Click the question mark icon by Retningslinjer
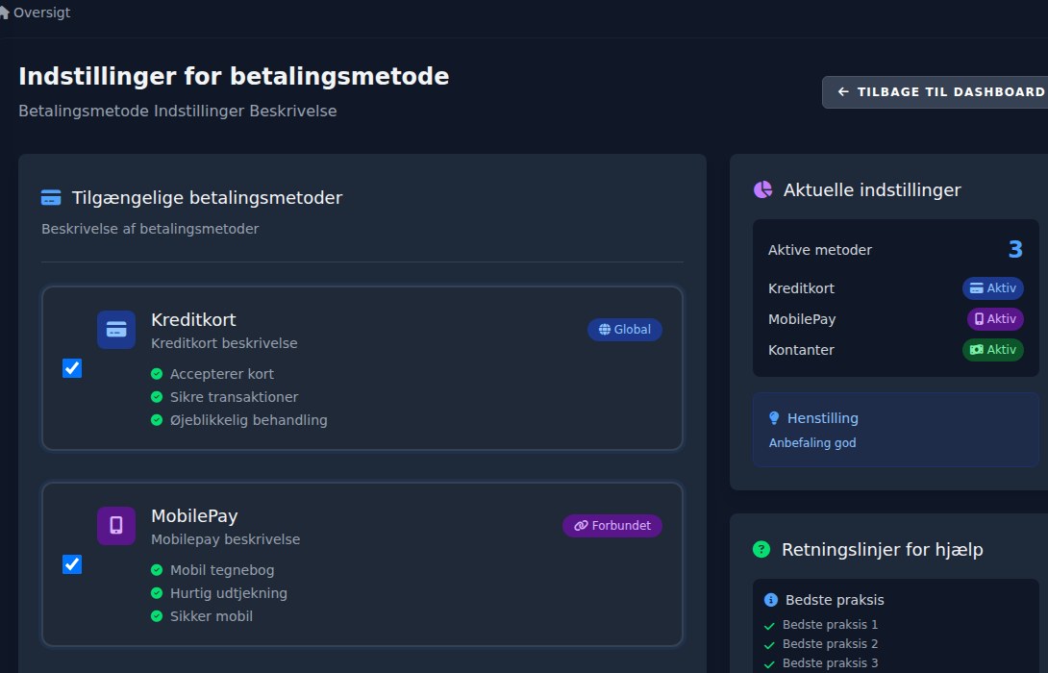This screenshot has width=1048, height=673. pos(761,549)
